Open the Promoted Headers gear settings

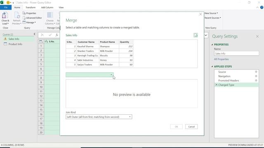tap(256, 81)
